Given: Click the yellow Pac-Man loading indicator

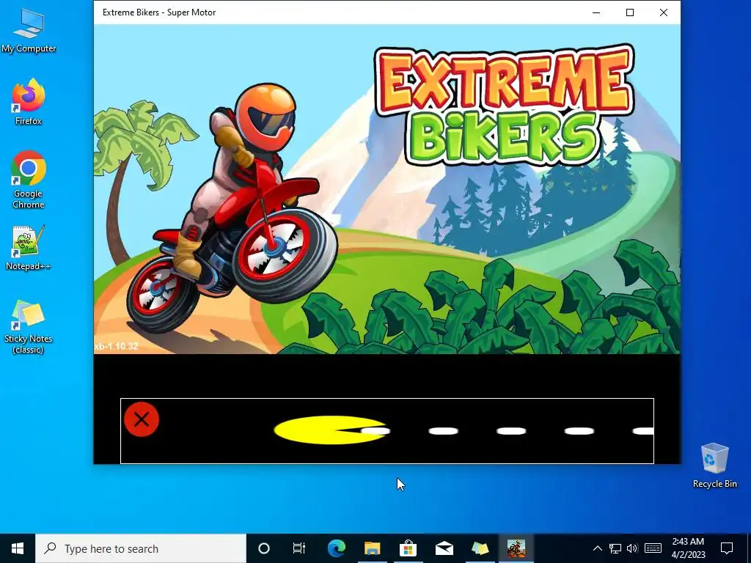Looking at the screenshot, I should click(x=330, y=430).
